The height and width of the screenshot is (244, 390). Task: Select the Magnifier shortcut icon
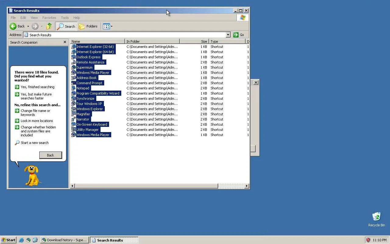pos(73,114)
